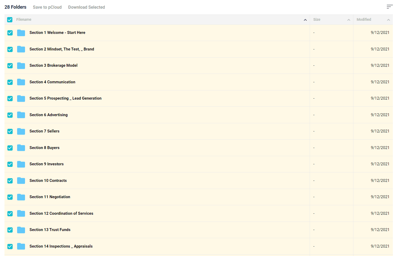
Task: Open Section 11 Negotiation folder
Action: [x=50, y=197]
